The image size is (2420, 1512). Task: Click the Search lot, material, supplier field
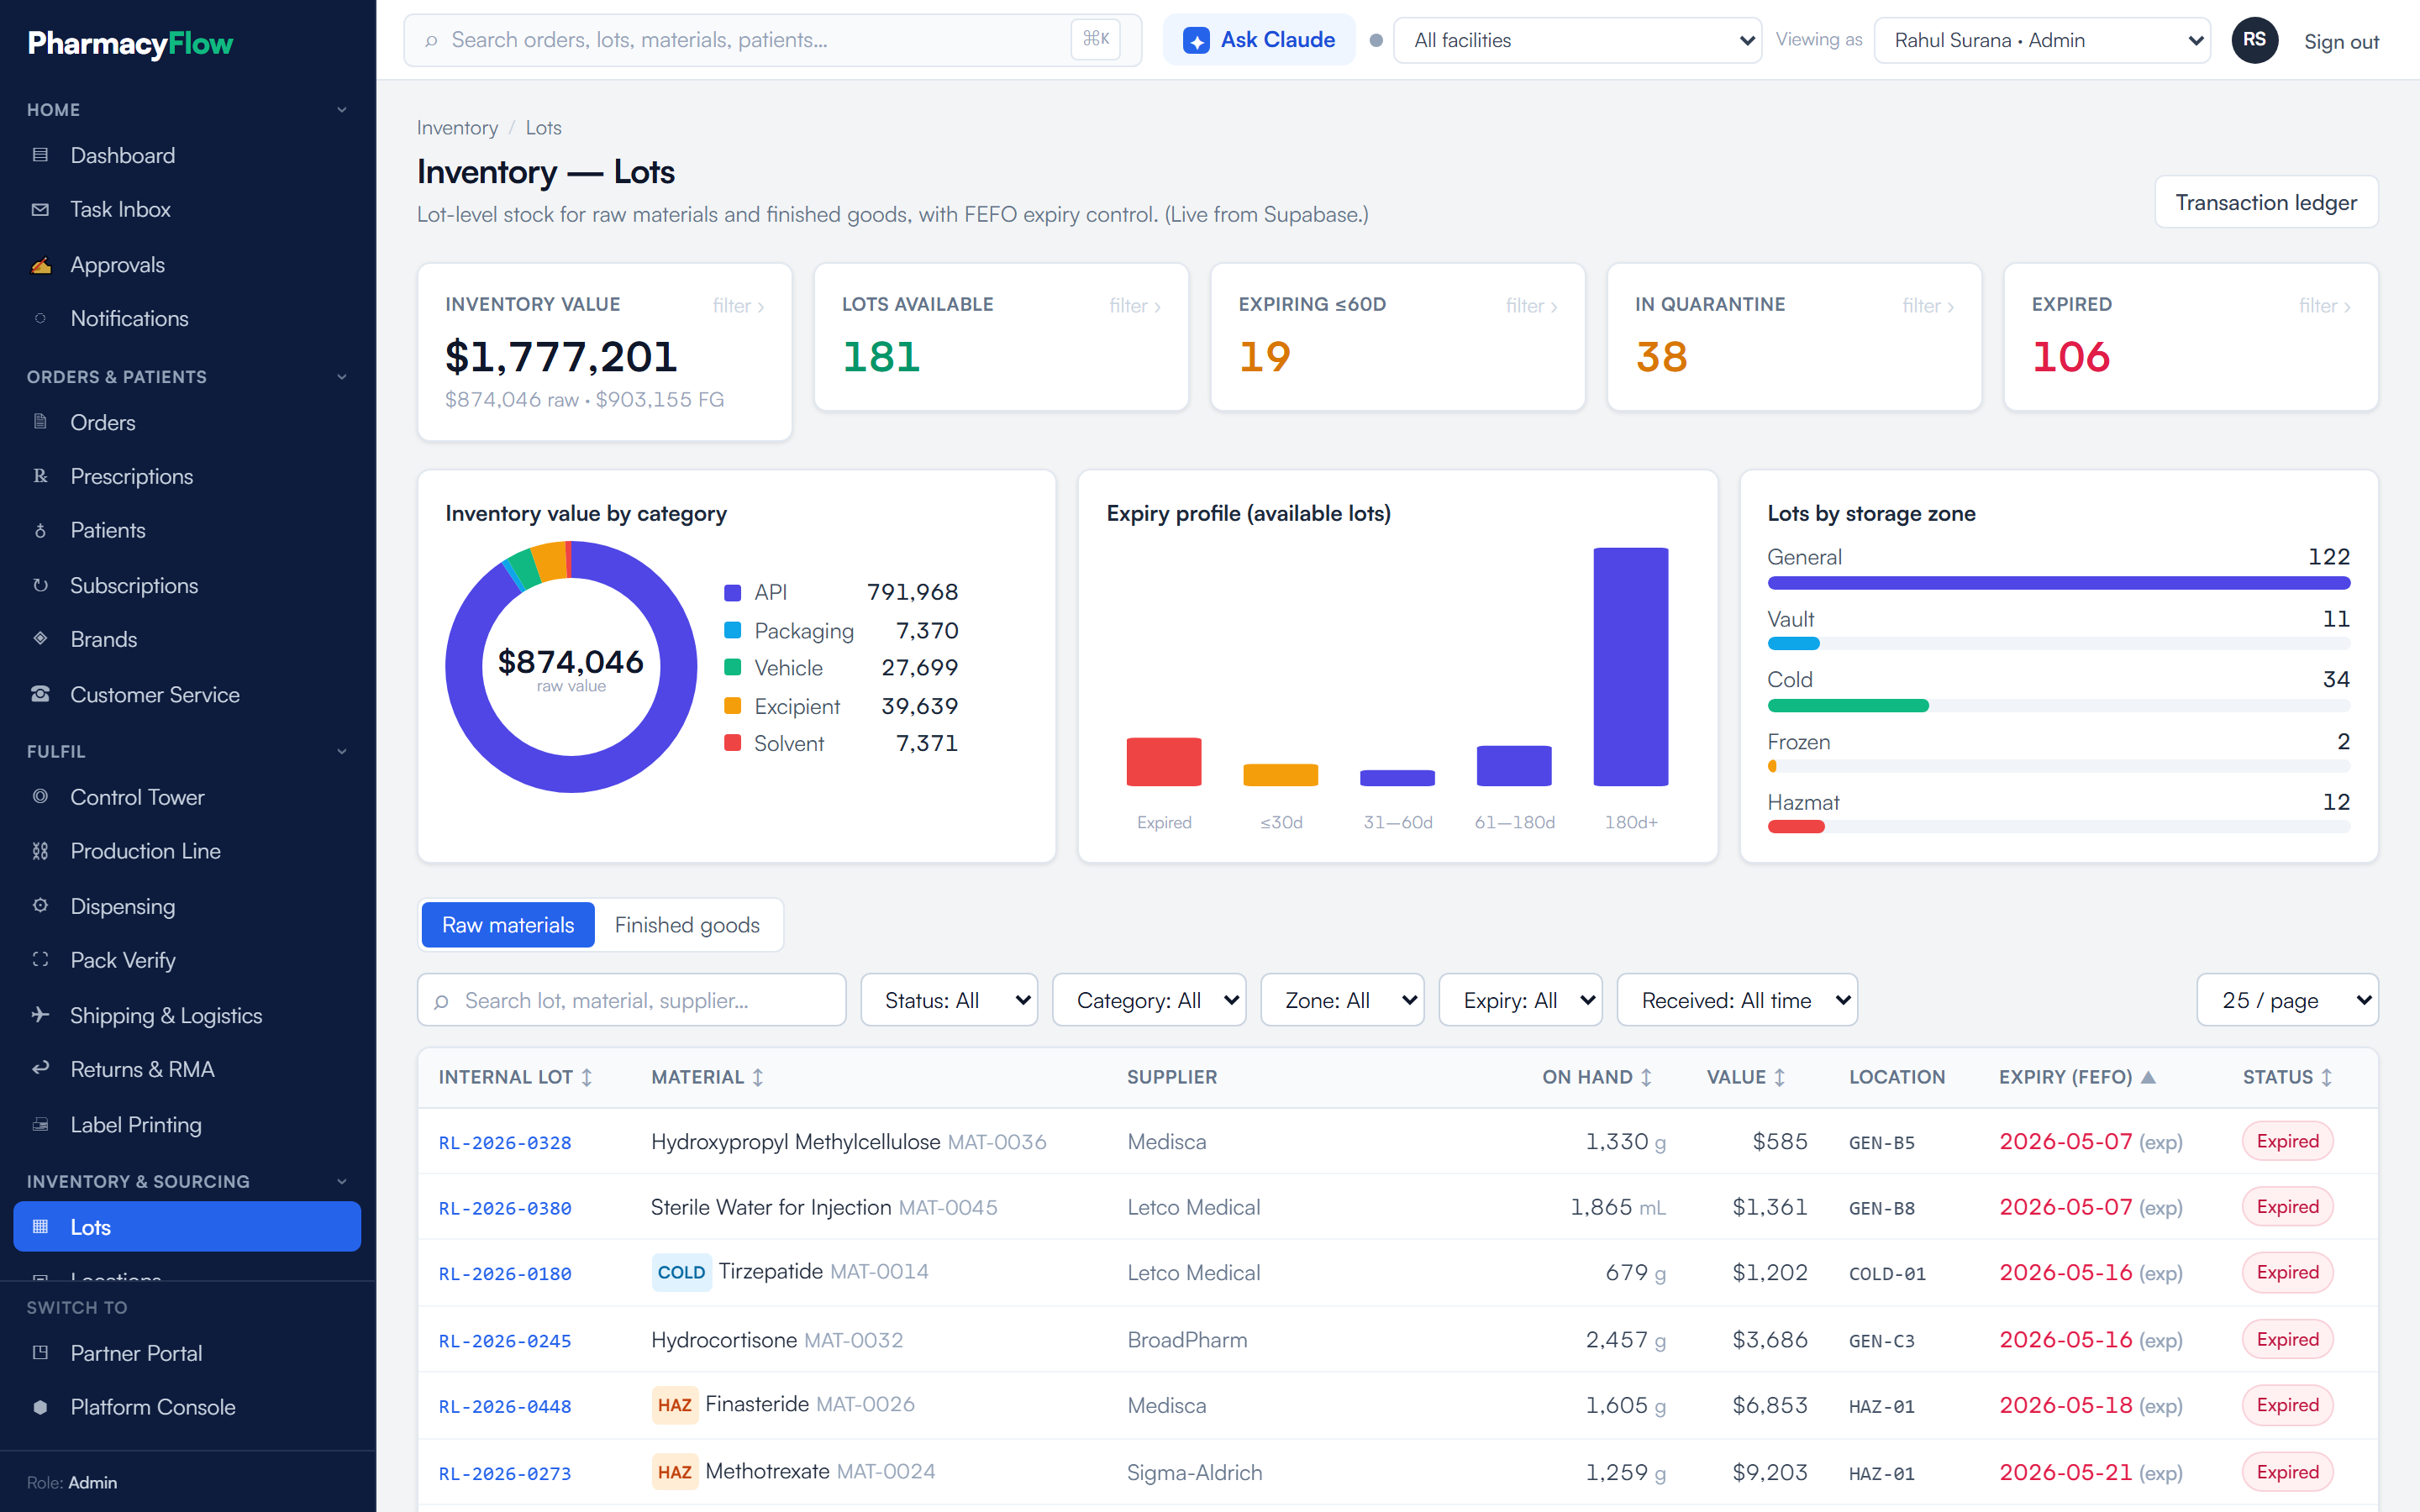click(x=632, y=1000)
